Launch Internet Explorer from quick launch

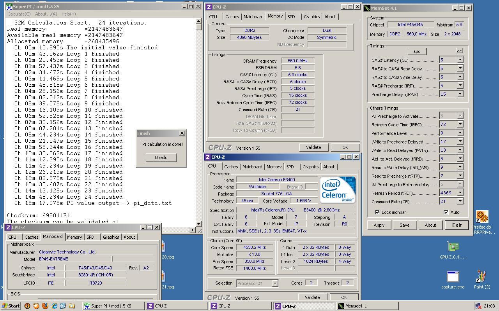click(54, 306)
